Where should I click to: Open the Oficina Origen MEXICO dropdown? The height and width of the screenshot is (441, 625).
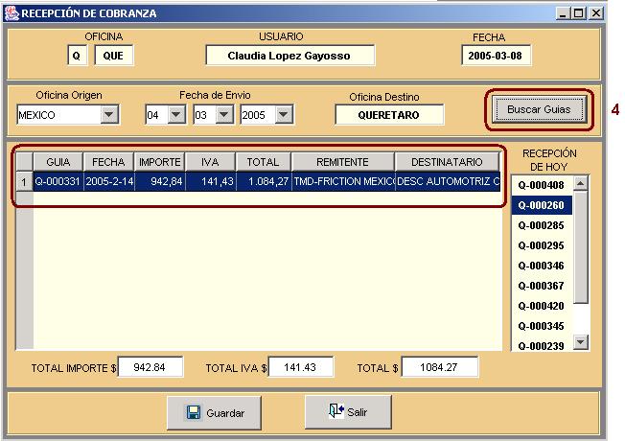click(x=109, y=115)
